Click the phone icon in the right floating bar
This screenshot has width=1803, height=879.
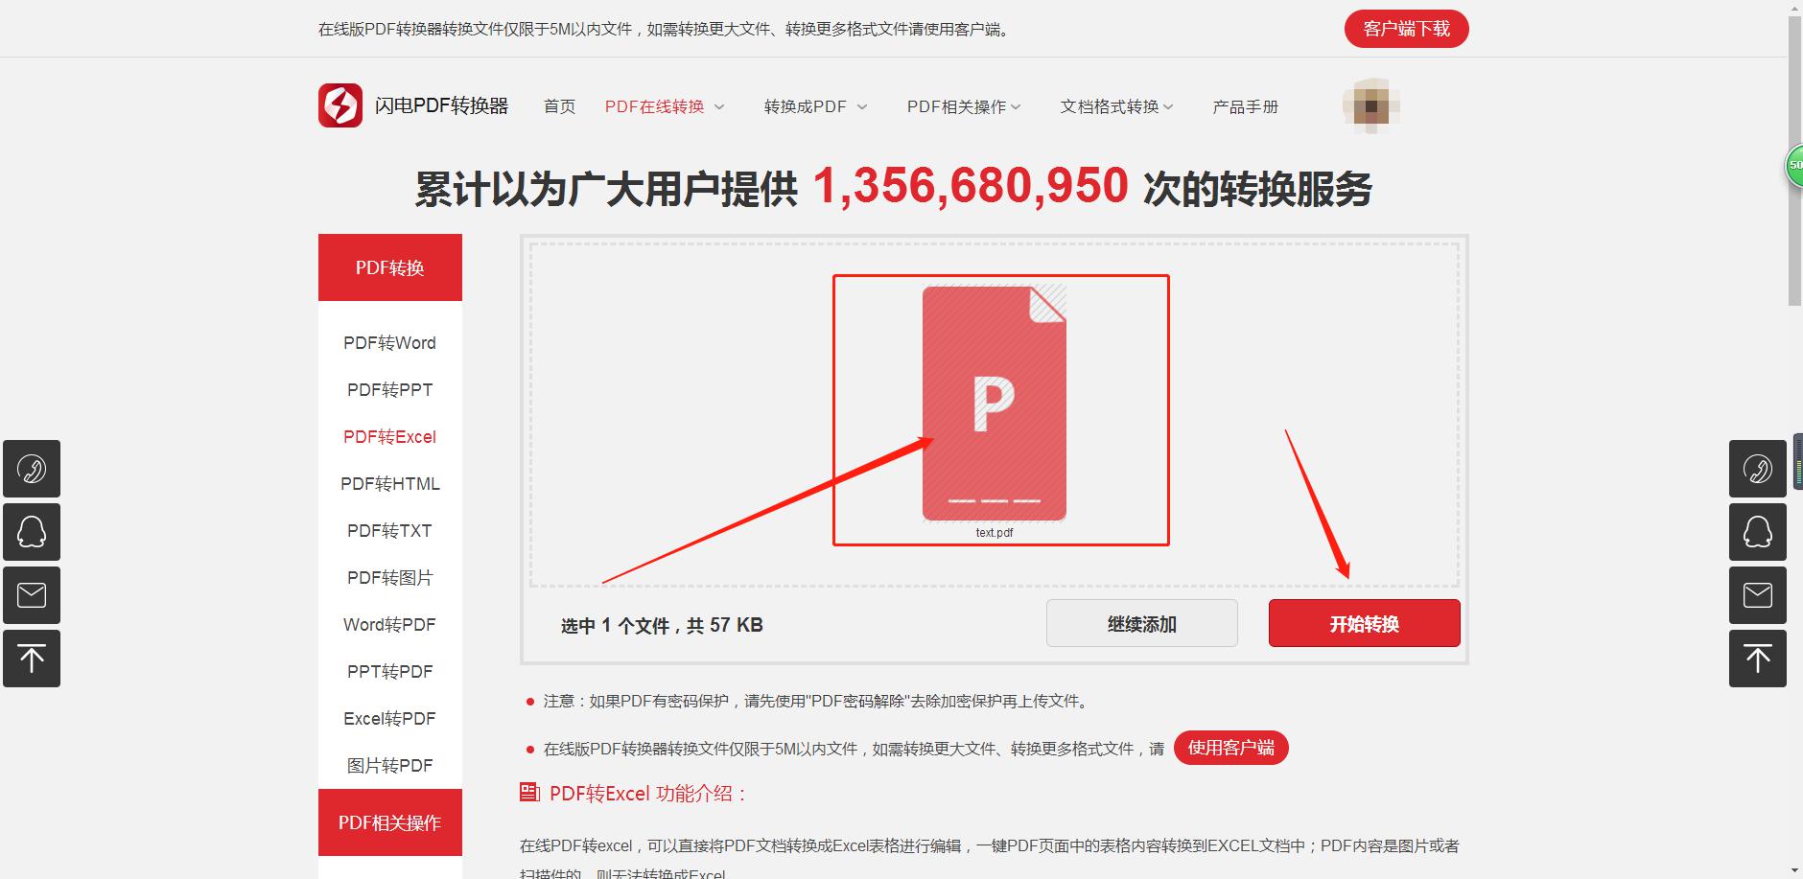1758,469
